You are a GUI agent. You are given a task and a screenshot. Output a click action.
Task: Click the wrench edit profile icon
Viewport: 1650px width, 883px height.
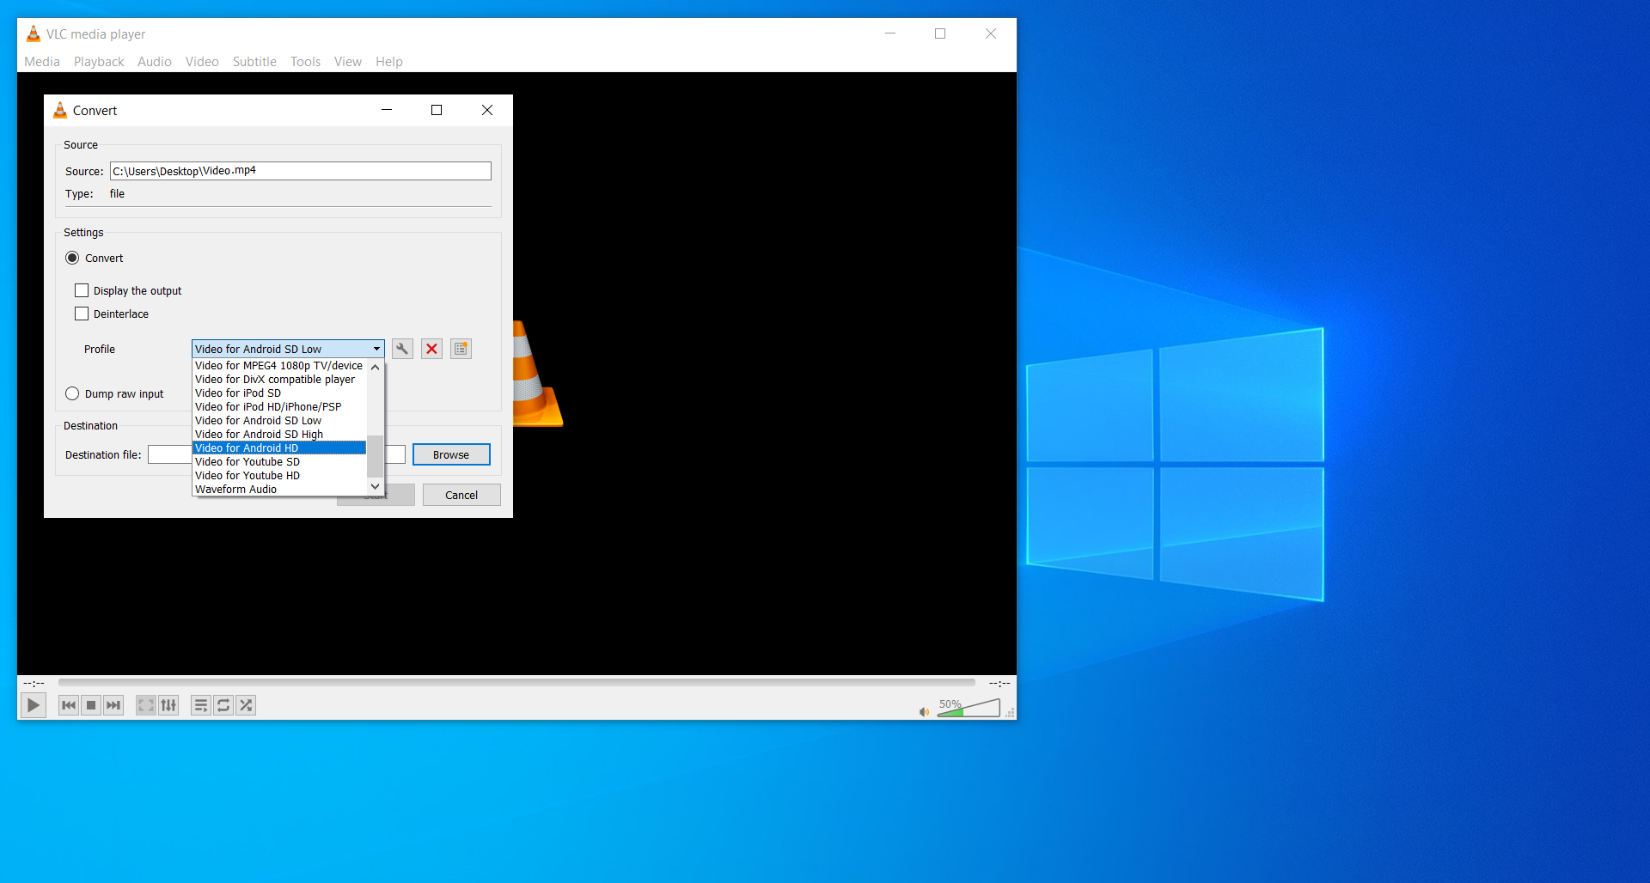401,349
